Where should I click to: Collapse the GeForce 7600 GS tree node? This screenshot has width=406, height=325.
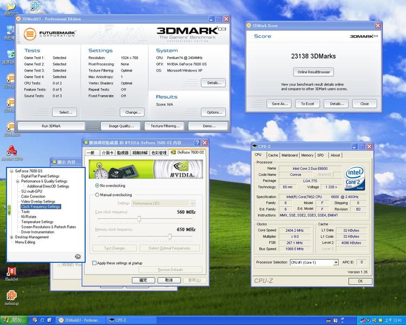(x=11, y=171)
